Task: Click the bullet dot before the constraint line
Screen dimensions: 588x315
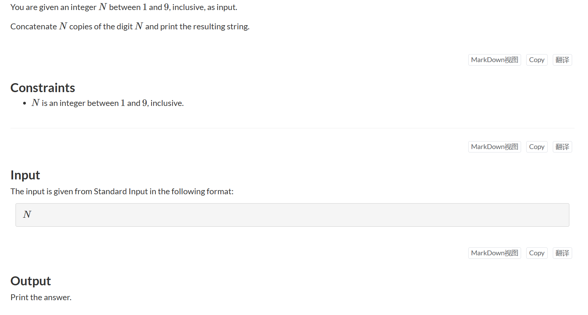Action: click(x=24, y=104)
